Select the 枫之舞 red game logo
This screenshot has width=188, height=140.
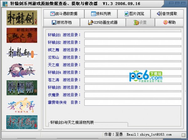[x=22, y=35]
